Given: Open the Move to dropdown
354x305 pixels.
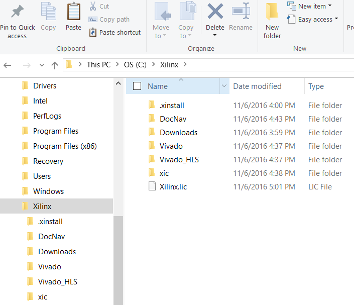Looking at the screenshot, I should tap(161, 32).
